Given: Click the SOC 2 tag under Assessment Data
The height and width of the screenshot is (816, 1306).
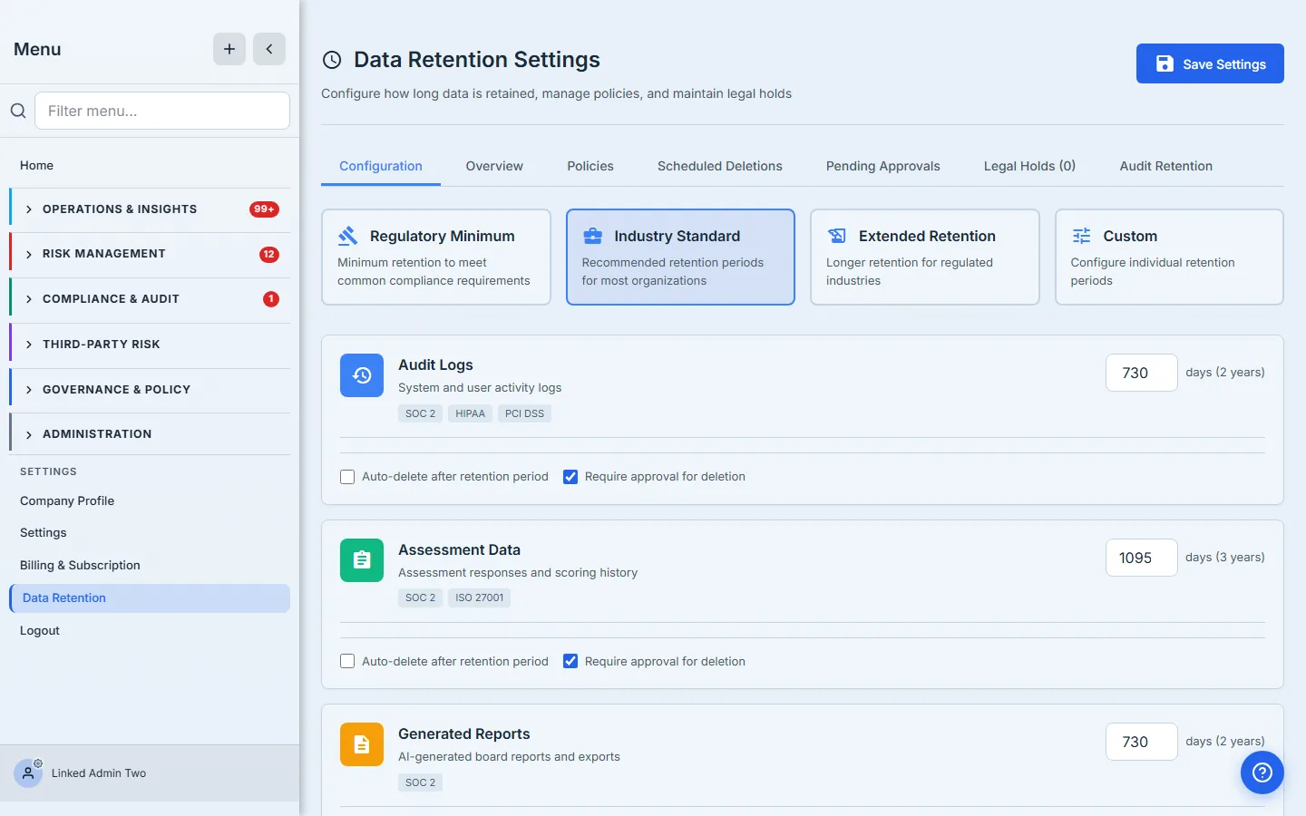Looking at the screenshot, I should pyautogui.click(x=420, y=598).
